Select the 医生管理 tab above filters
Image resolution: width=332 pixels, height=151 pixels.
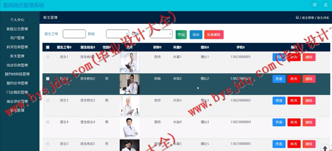pos(50,18)
